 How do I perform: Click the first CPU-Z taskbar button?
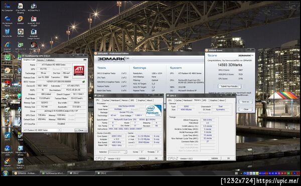point(81,173)
